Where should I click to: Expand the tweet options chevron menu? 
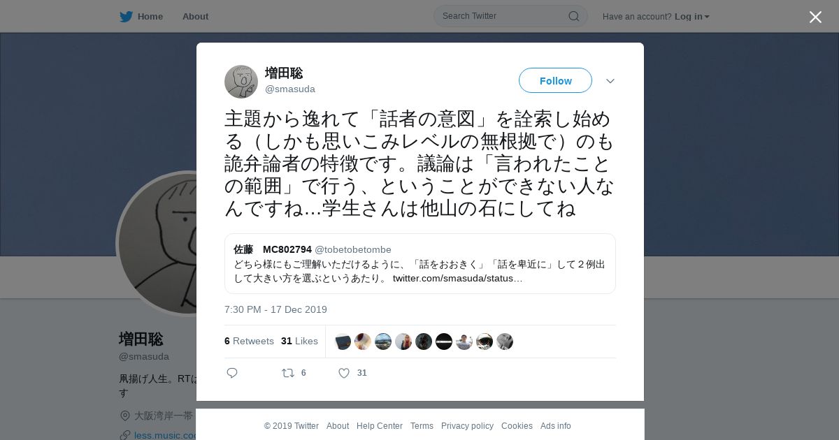pos(610,81)
